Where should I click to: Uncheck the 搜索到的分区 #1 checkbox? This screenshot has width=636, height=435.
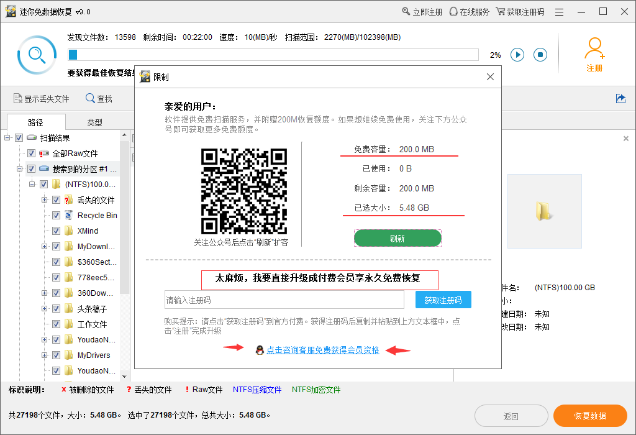pyautogui.click(x=31, y=169)
